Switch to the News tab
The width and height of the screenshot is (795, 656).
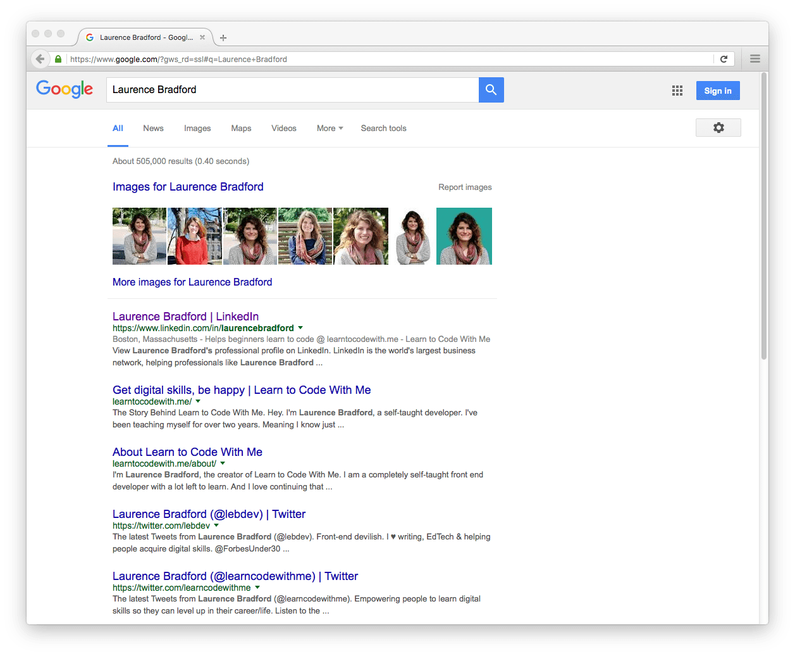(x=153, y=128)
